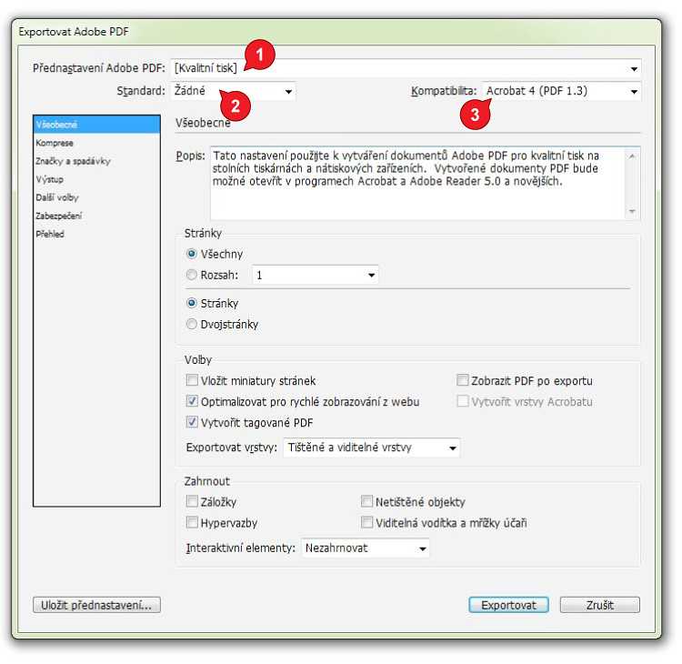Screen dimensions: 682x664
Task: Open the Přednastavení Adobe PDF dropdown
Action: [406, 68]
